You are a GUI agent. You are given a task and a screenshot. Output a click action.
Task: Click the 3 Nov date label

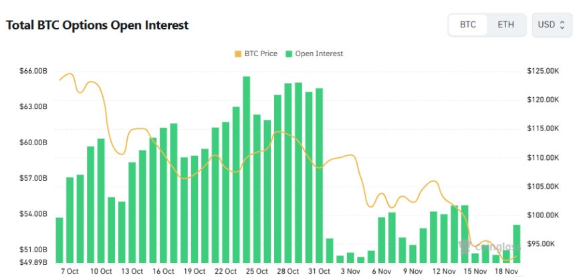click(x=350, y=271)
